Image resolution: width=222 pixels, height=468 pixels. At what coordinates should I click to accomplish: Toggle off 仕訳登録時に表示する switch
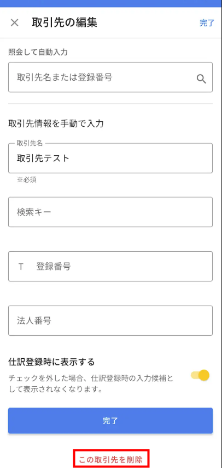coord(200,375)
